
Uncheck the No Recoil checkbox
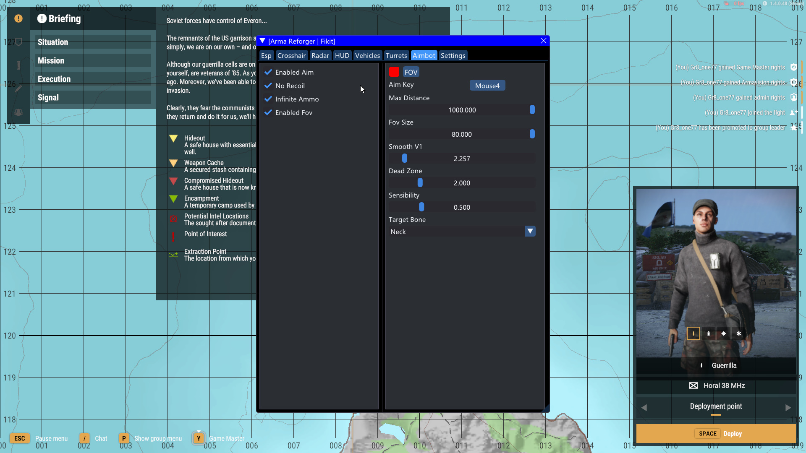coord(268,86)
